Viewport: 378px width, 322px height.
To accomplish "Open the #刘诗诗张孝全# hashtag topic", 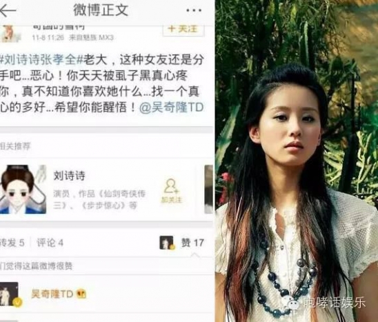I will [x=41, y=60].
